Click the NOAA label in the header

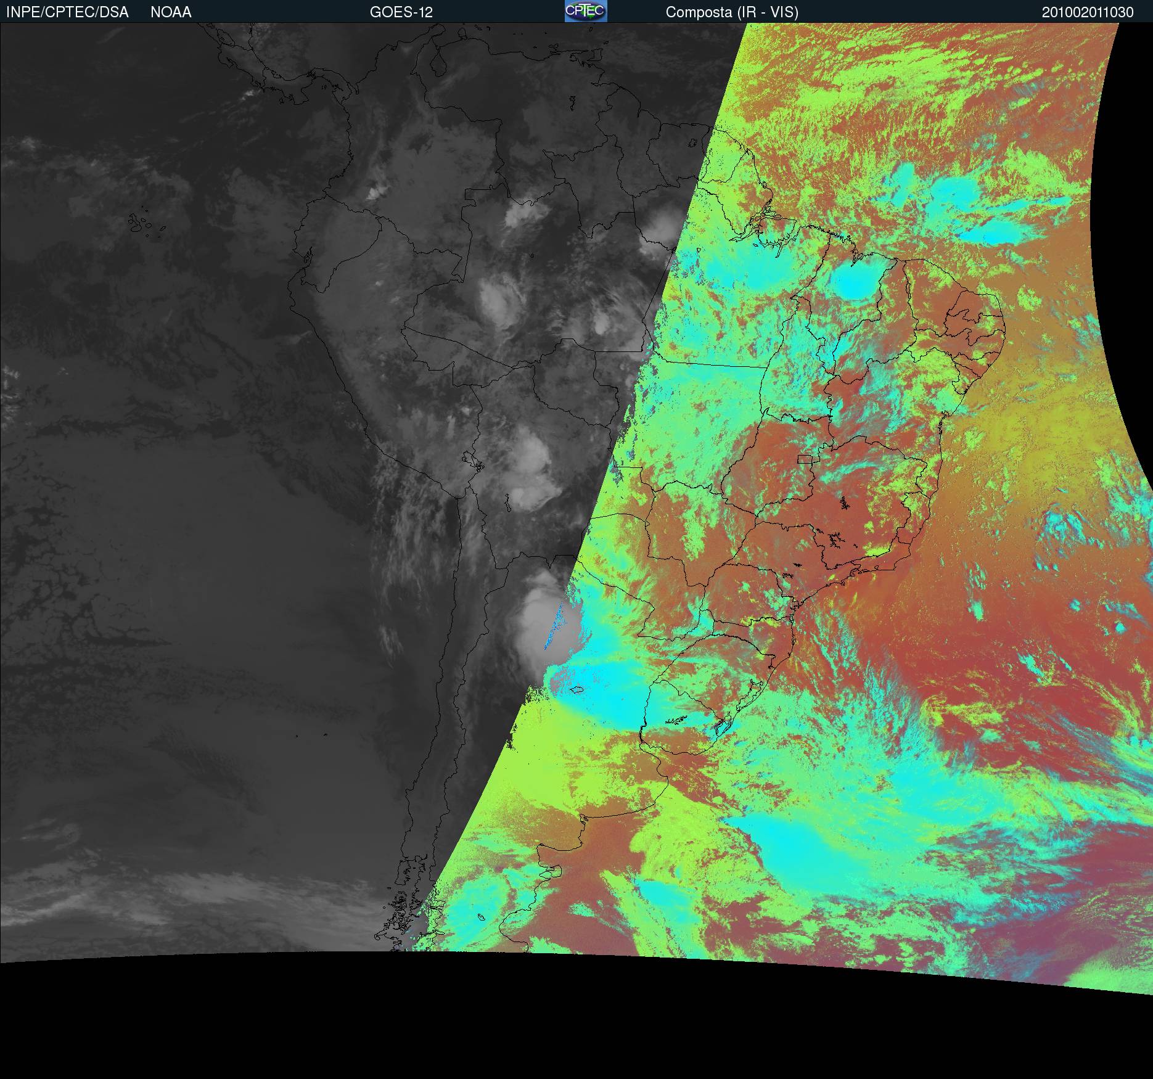pos(171,12)
